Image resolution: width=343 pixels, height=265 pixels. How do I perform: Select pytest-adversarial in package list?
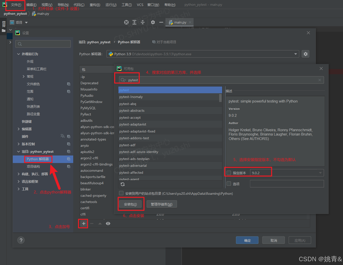pyautogui.click(x=170, y=165)
